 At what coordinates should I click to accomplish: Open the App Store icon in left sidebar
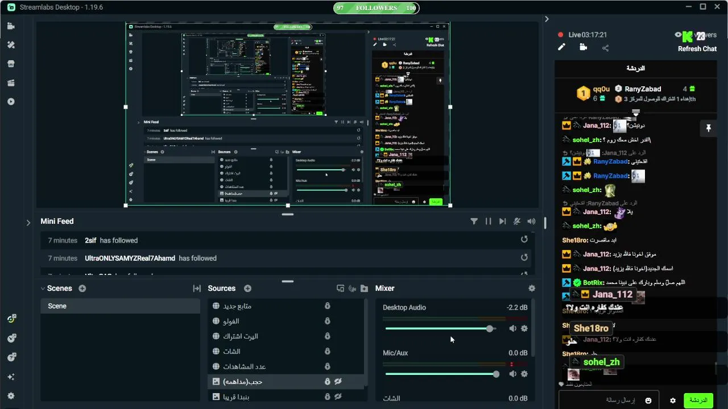click(x=11, y=64)
